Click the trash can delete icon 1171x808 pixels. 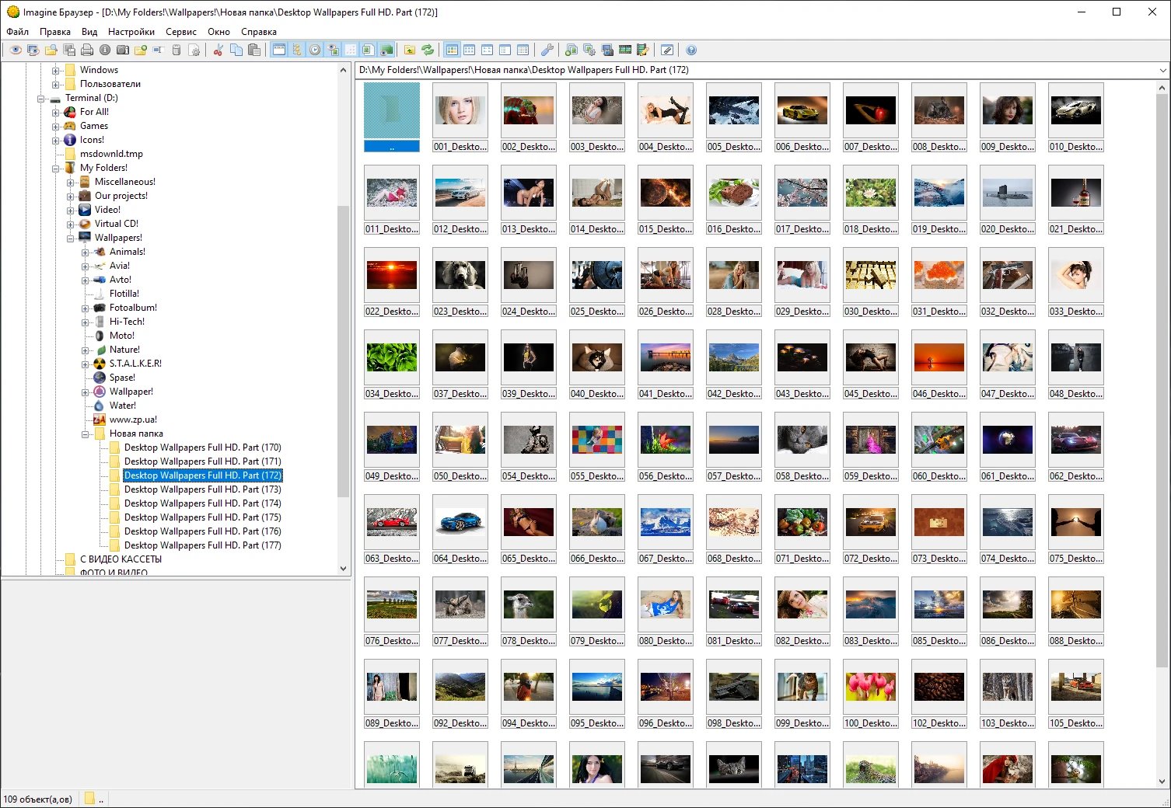[177, 50]
